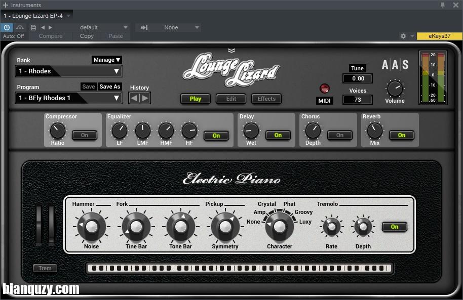Click the automation curve icon

coord(20,27)
